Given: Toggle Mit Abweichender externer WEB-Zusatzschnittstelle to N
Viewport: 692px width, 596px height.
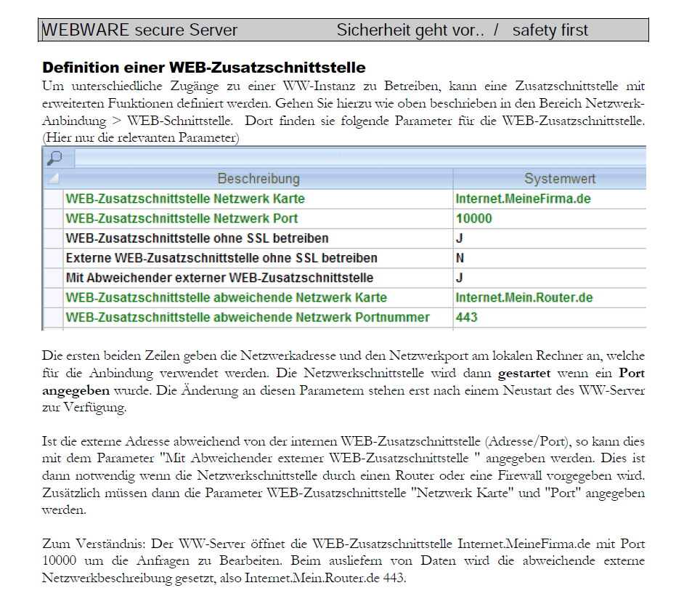Looking at the screenshot, I should point(459,278).
